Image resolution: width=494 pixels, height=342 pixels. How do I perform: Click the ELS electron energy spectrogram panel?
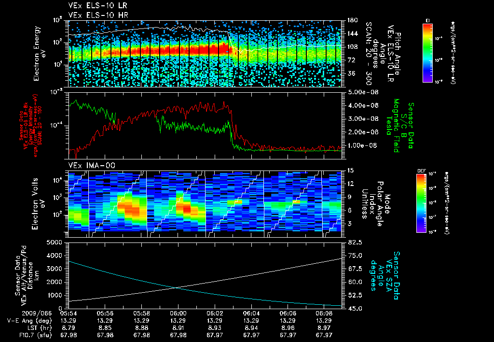click(205, 54)
